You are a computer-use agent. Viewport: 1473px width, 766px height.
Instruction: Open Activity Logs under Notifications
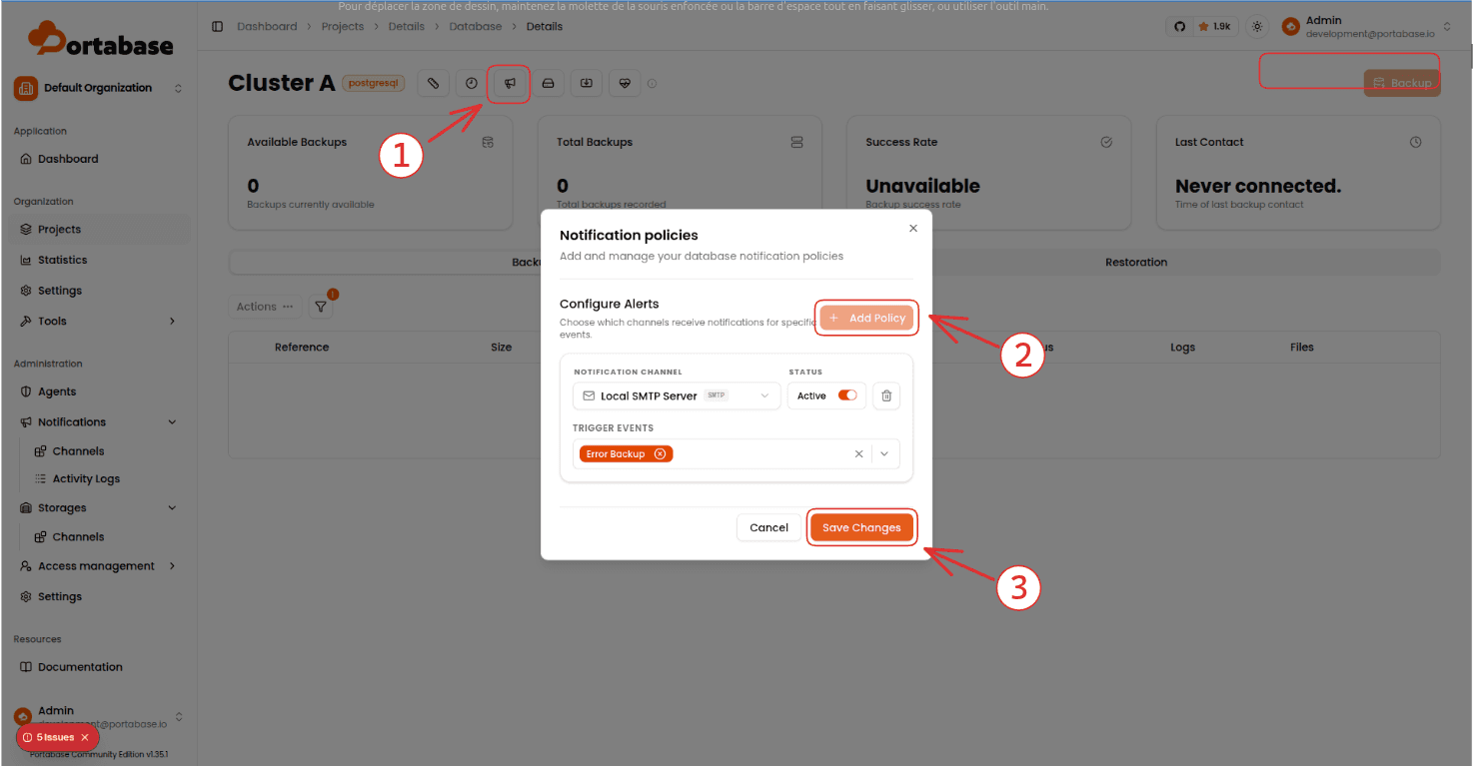[86, 479]
